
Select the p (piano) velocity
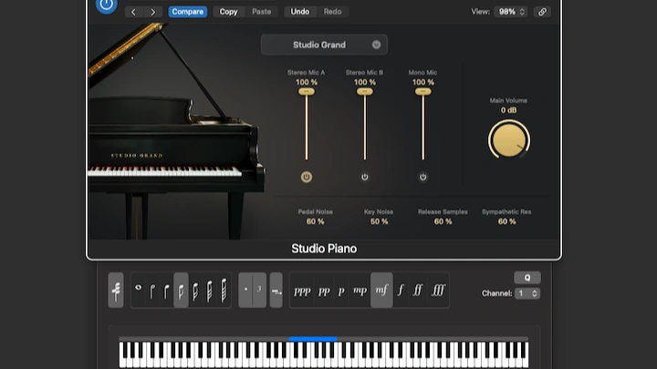pos(341,291)
